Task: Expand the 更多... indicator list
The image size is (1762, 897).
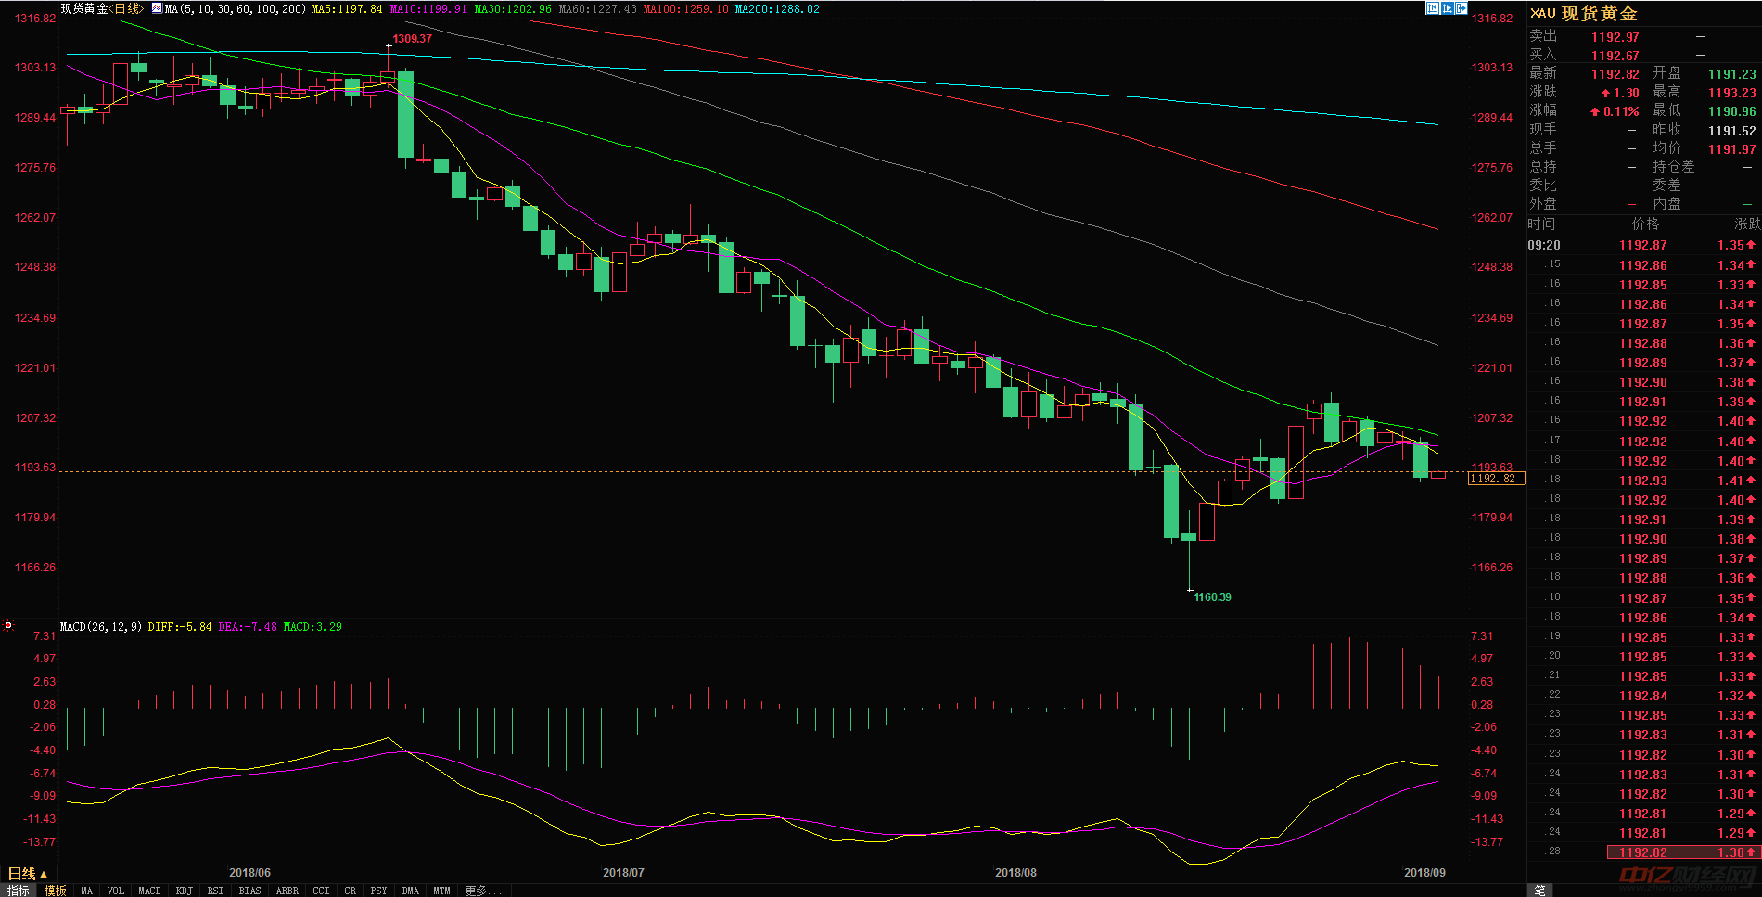Action: point(483,891)
